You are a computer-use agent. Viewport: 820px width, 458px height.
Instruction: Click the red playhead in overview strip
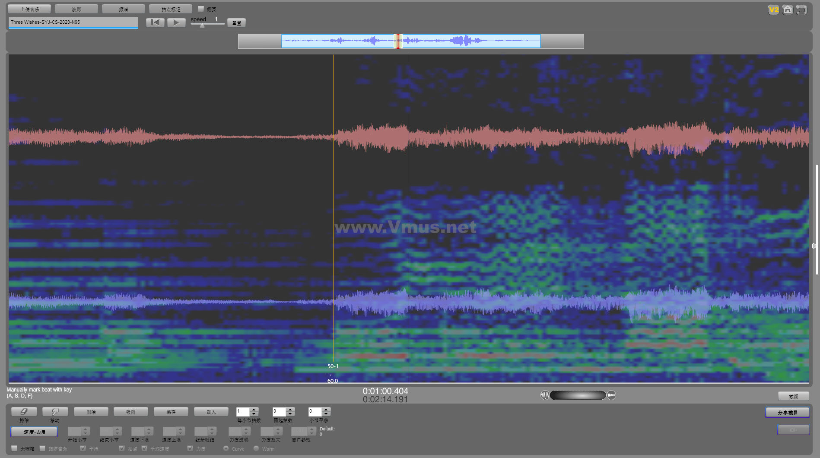point(398,41)
